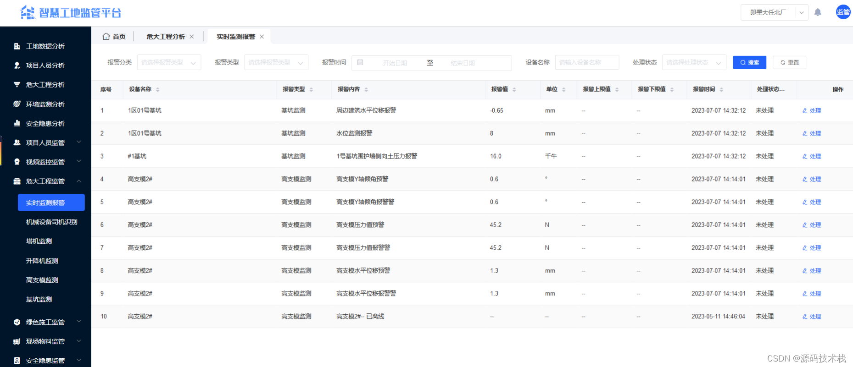The image size is (853, 367).
Task: Open 基坑监测 in sidebar
Action: click(x=39, y=299)
